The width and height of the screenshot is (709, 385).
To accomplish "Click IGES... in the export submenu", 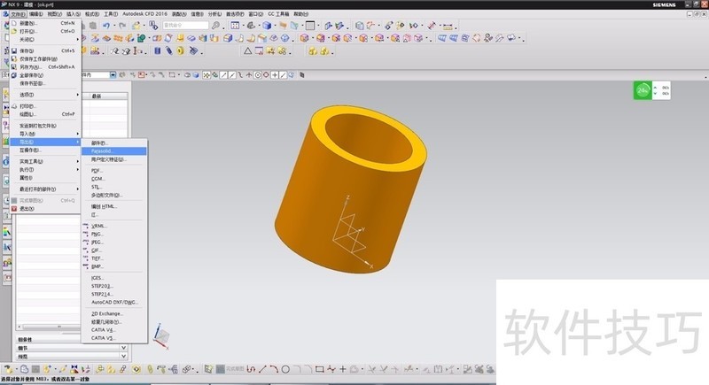I will pyautogui.click(x=97, y=277).
